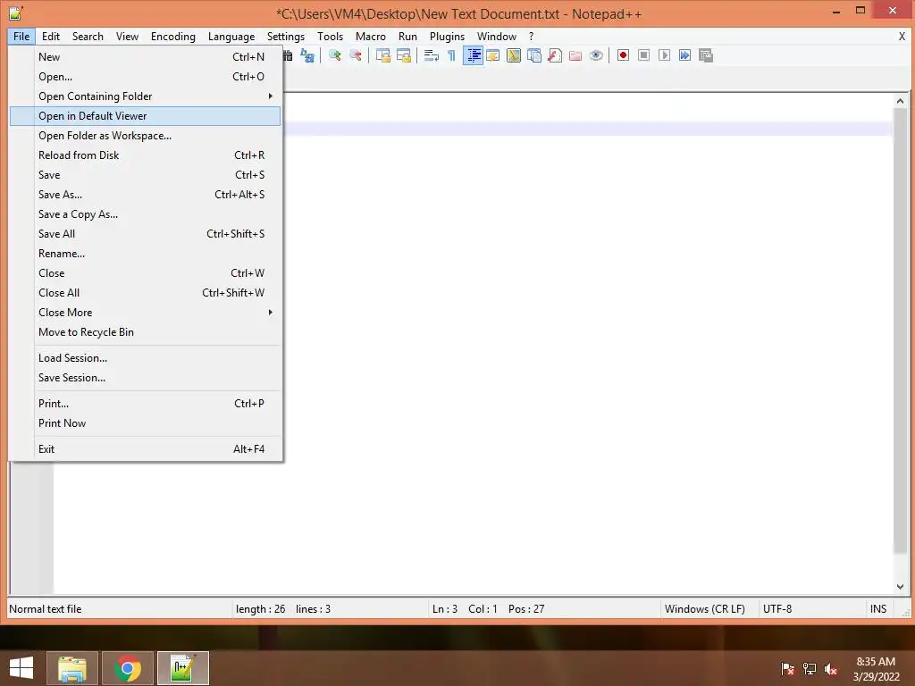Toggle Synchronize Horizontal Scrolling icon
This screenshot has height=686, width=915.
tap(404, 55)
